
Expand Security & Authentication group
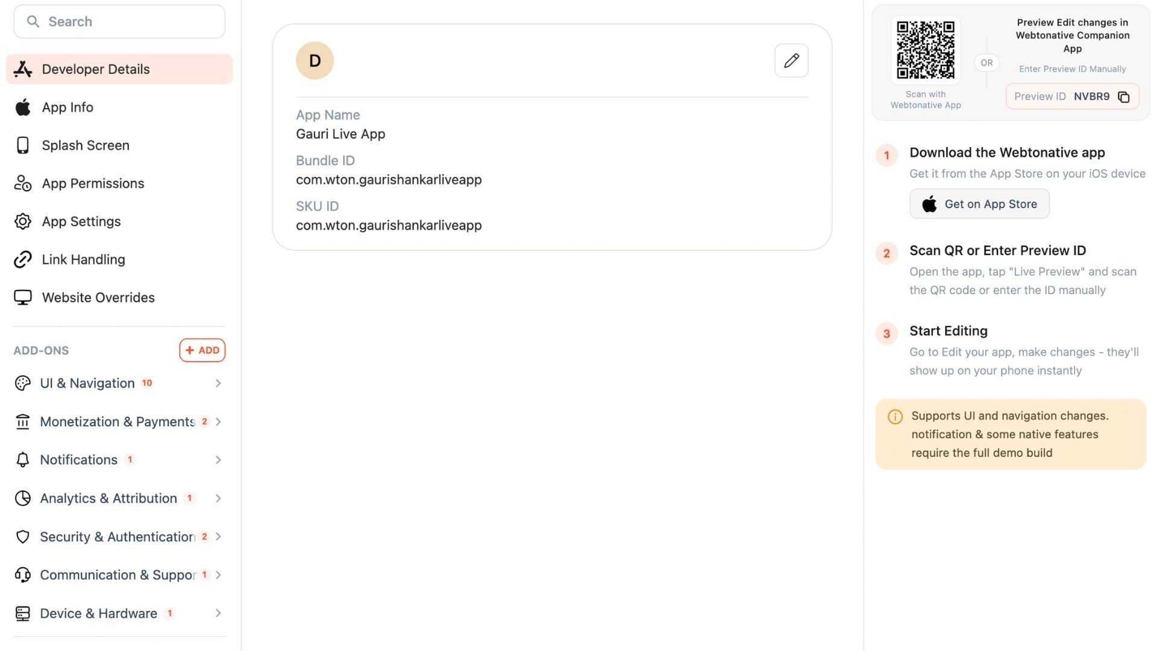(119, 536)
